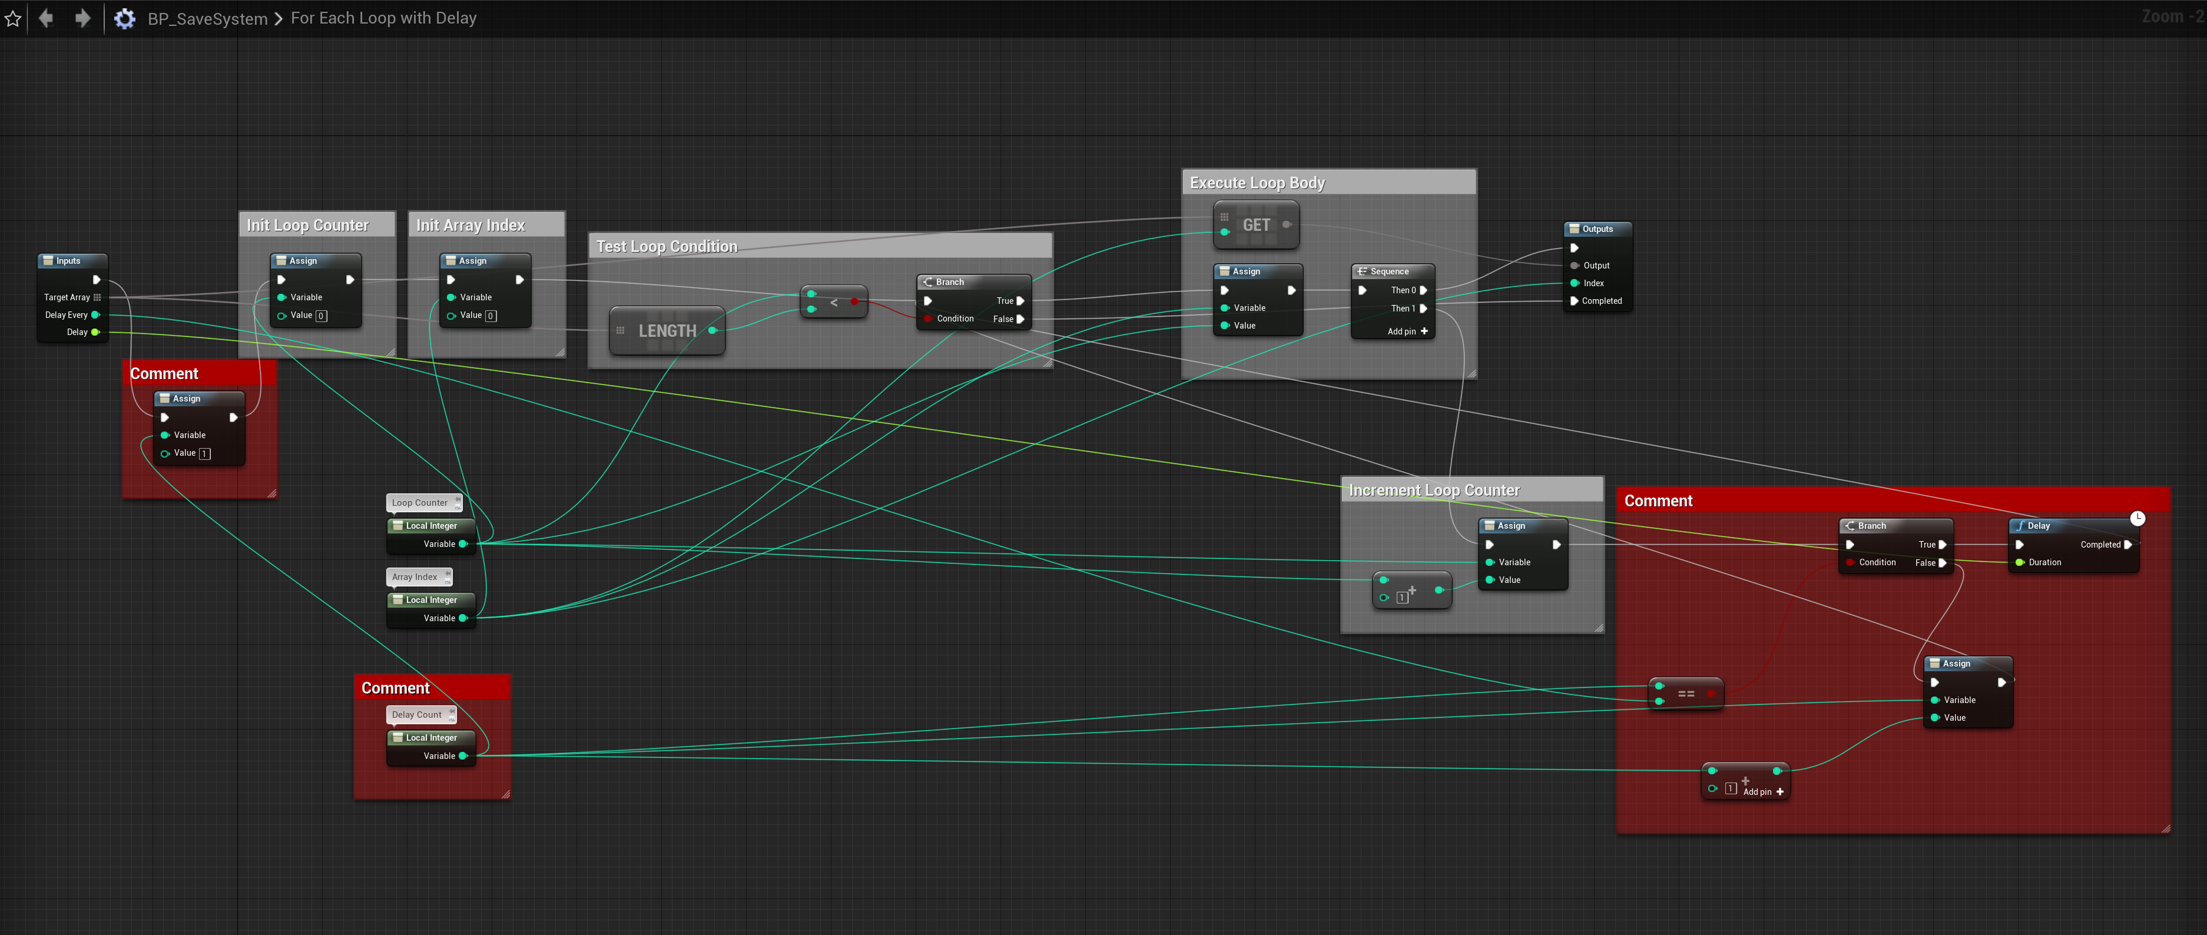
Task: Click the GET node grid icon
Action: [1224, 217]
